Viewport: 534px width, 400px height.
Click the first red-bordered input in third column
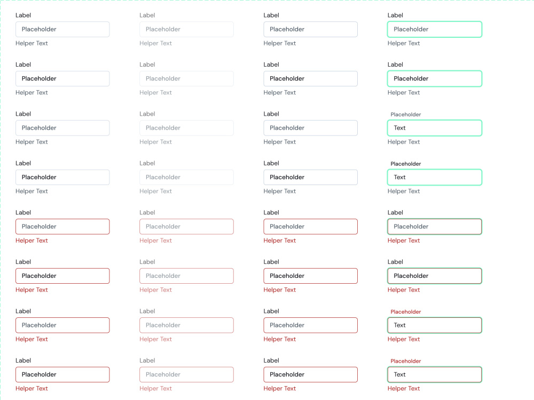point(310,227)
